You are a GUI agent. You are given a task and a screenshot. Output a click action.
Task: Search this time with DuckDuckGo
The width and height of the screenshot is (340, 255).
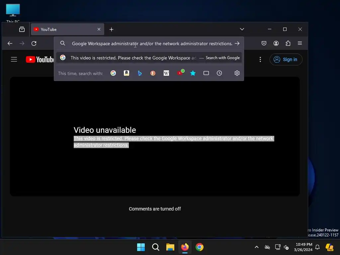click(153, 73)
